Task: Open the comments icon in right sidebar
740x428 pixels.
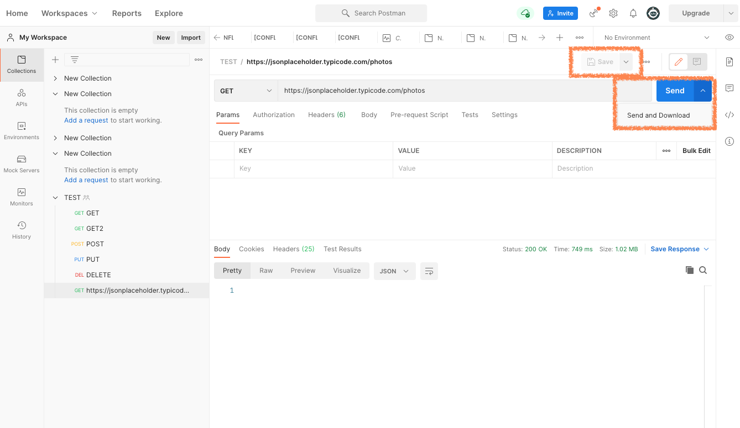Action: point(729,88)
